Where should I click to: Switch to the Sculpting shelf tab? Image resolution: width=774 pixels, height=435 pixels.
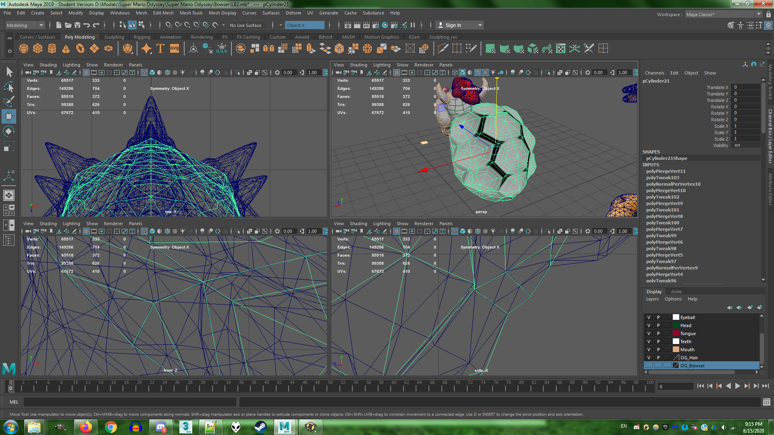tap(114, 37)
